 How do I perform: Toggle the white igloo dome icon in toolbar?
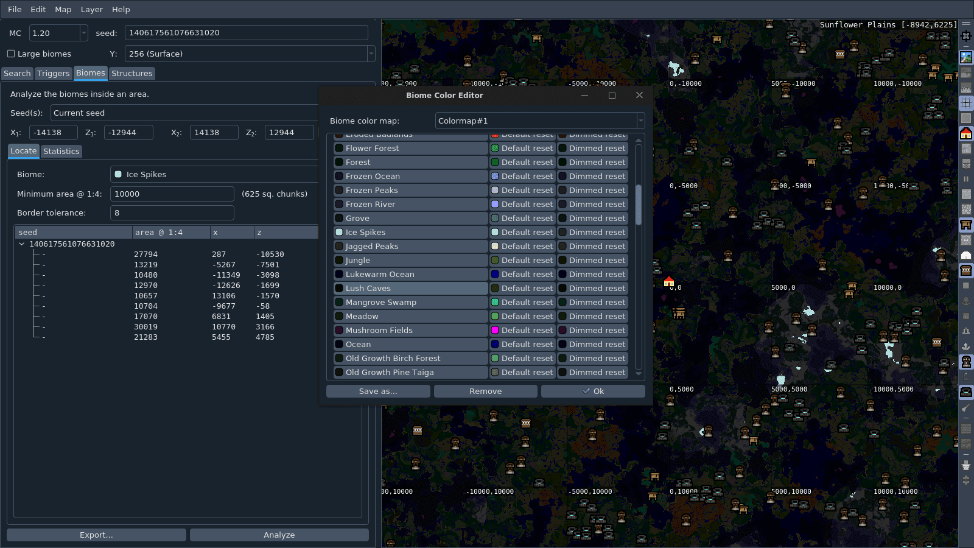coord(966,255)
